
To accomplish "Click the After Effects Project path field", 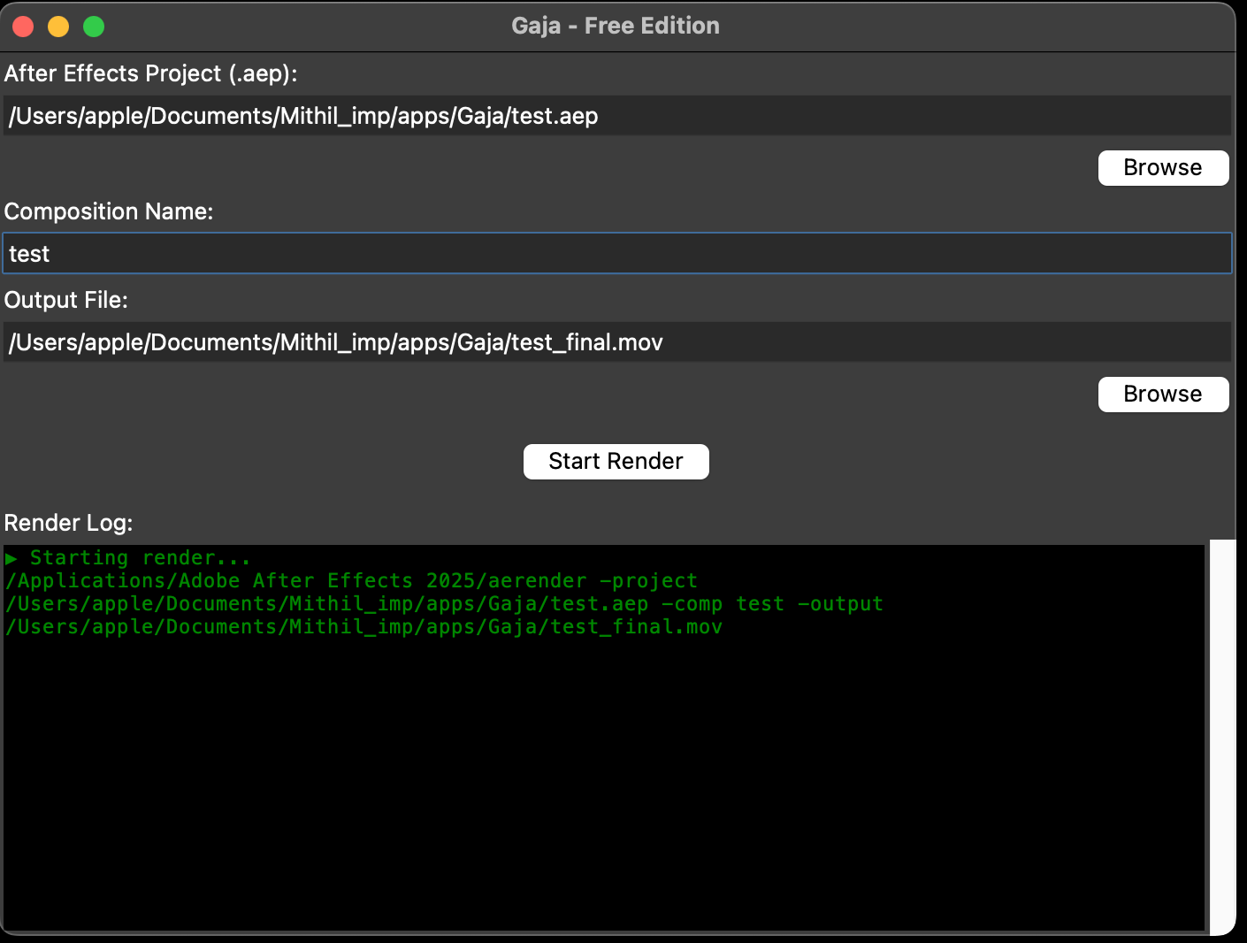I will pos(617,116).
